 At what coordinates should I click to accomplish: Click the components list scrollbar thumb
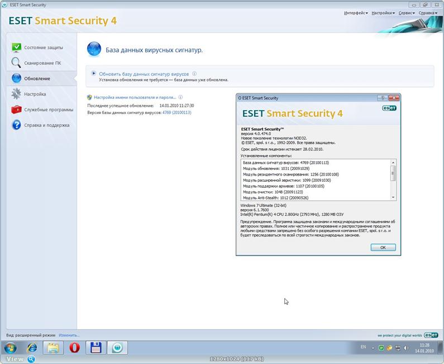tap(393, 173)
